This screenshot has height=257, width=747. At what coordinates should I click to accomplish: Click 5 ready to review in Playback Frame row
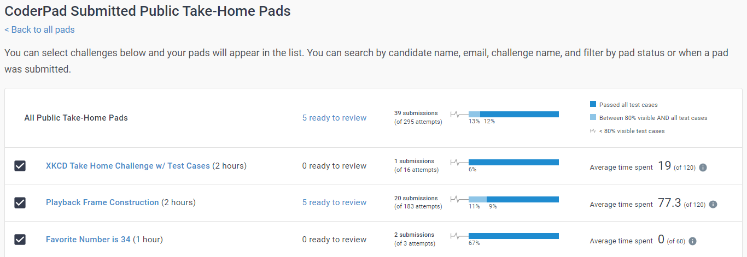click(x=334, y=202)
